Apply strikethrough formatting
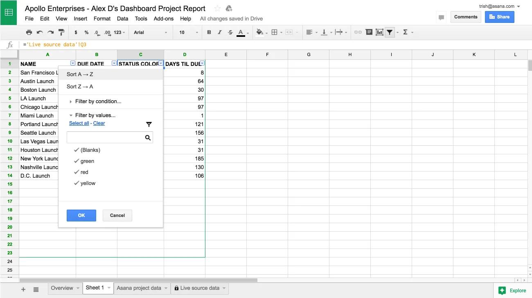 coord(230,32)
